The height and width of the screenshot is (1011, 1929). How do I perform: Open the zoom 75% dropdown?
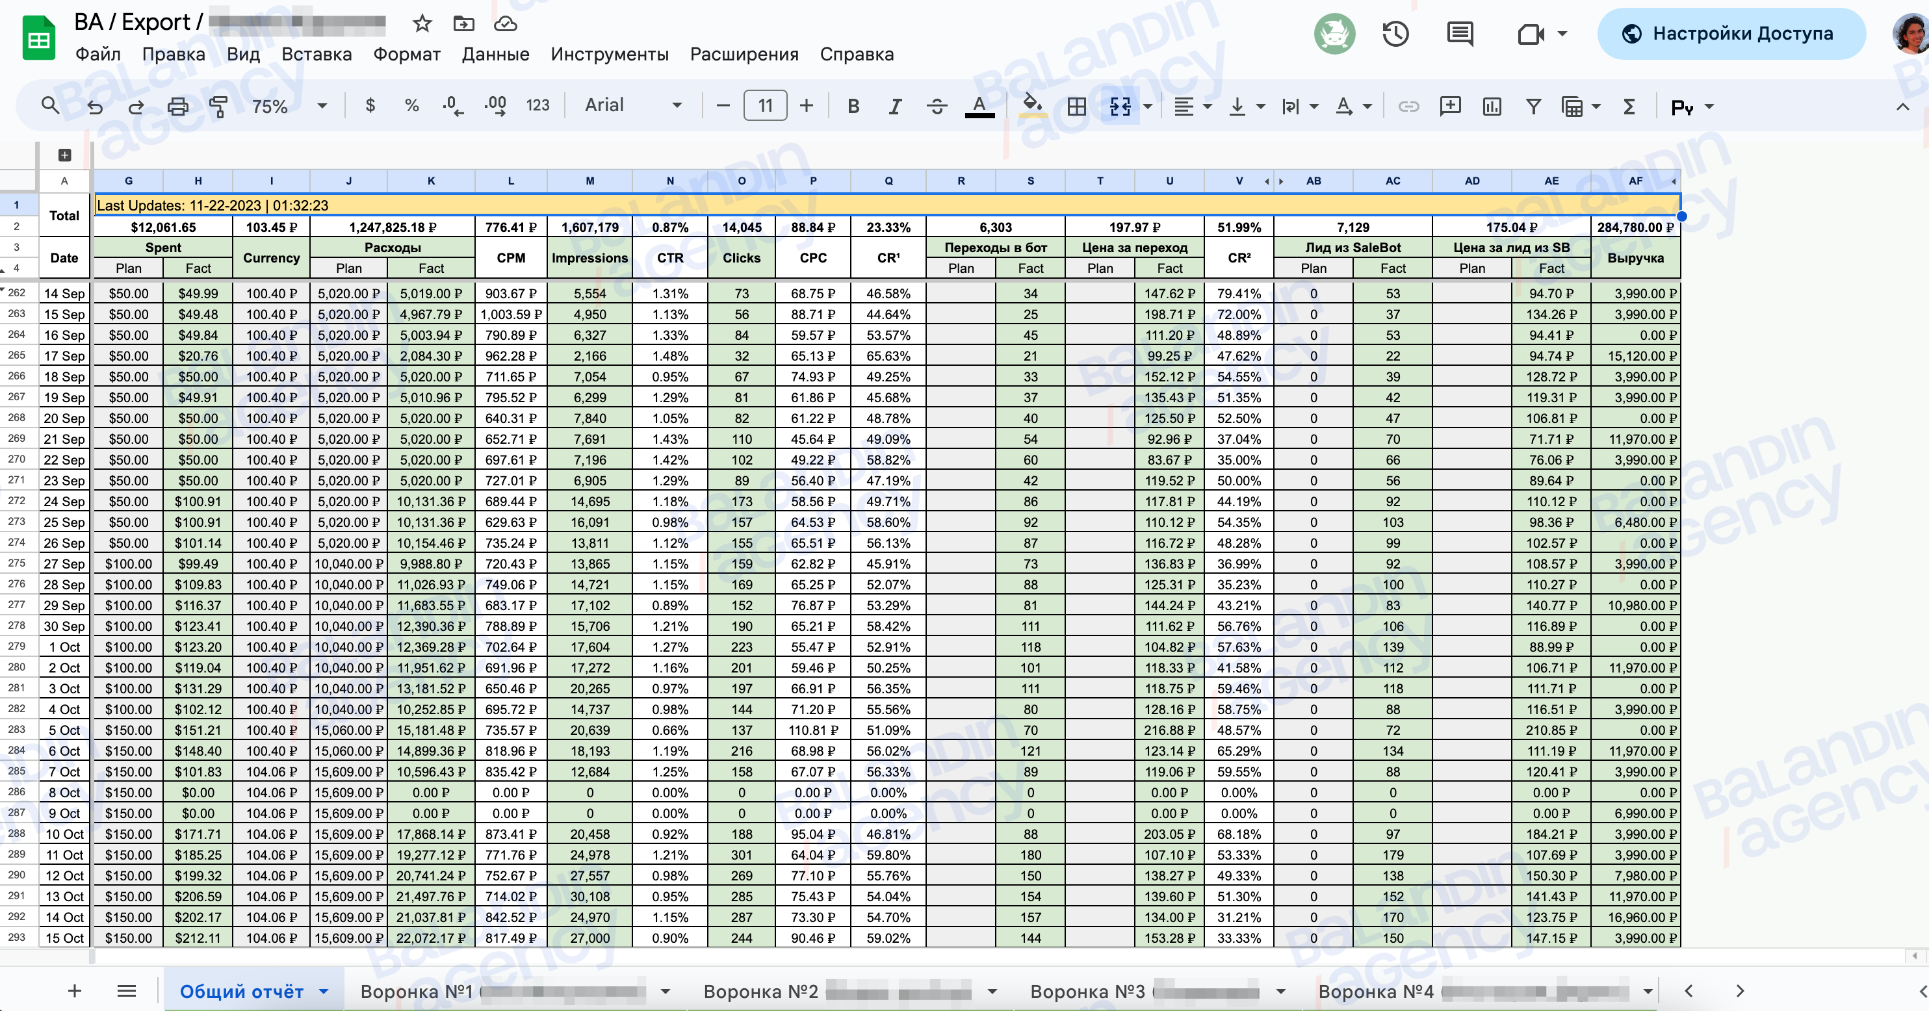pyautogui.click(x=289, y=107)
